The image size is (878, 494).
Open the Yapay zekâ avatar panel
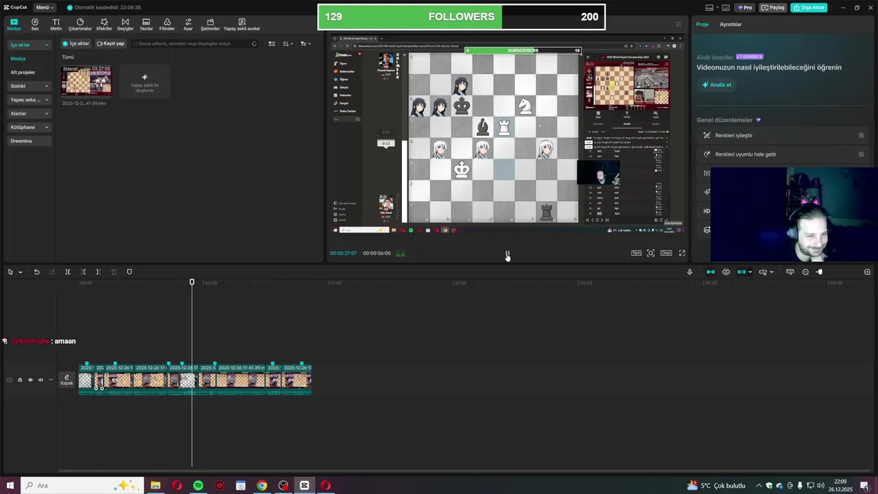(241, 25)
